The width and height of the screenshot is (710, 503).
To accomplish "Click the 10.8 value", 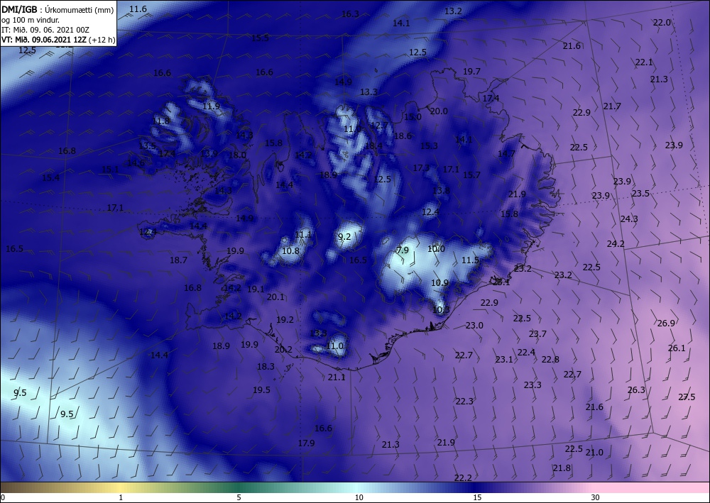I will [290, 251].
